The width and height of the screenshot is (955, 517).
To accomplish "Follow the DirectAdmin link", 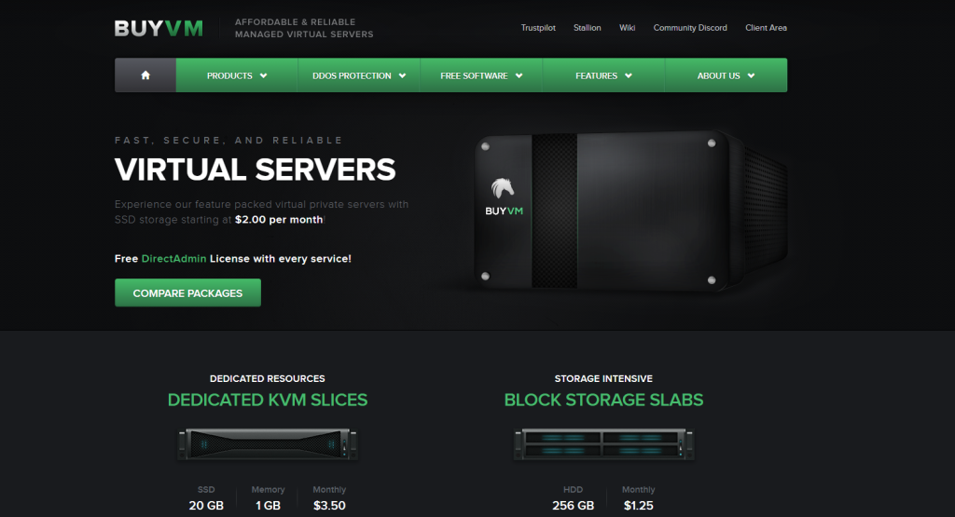I will (x=173, y=259).
